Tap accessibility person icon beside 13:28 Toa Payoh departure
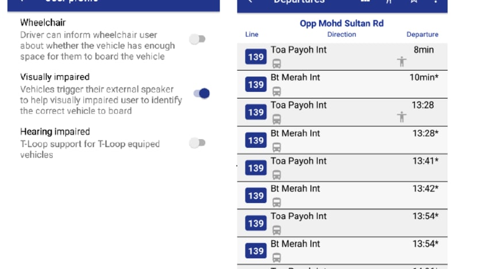477x269 pixels. (402, 117)
